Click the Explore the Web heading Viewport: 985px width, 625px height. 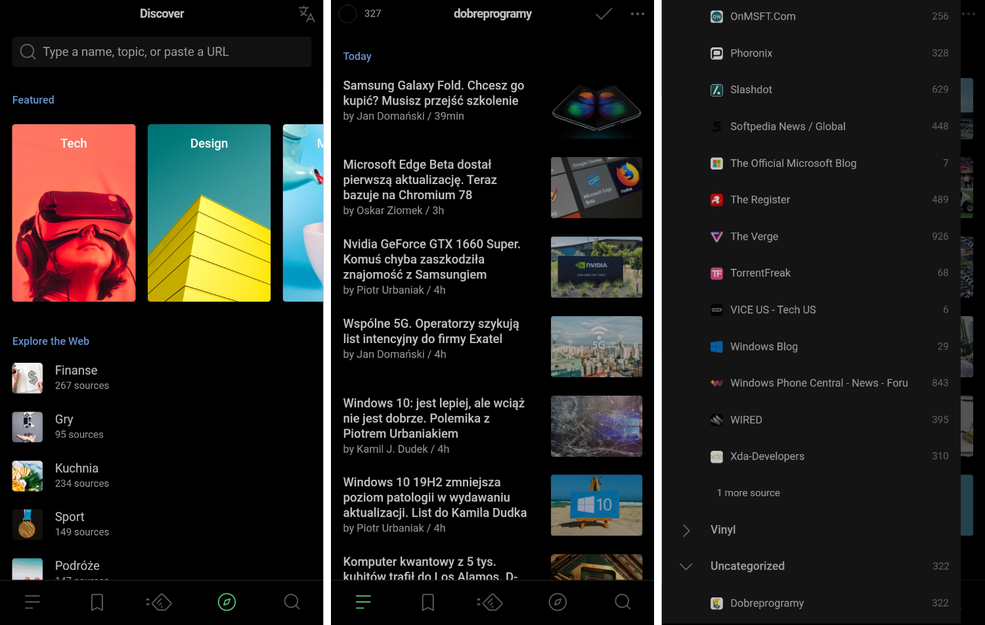coord(51,341)
